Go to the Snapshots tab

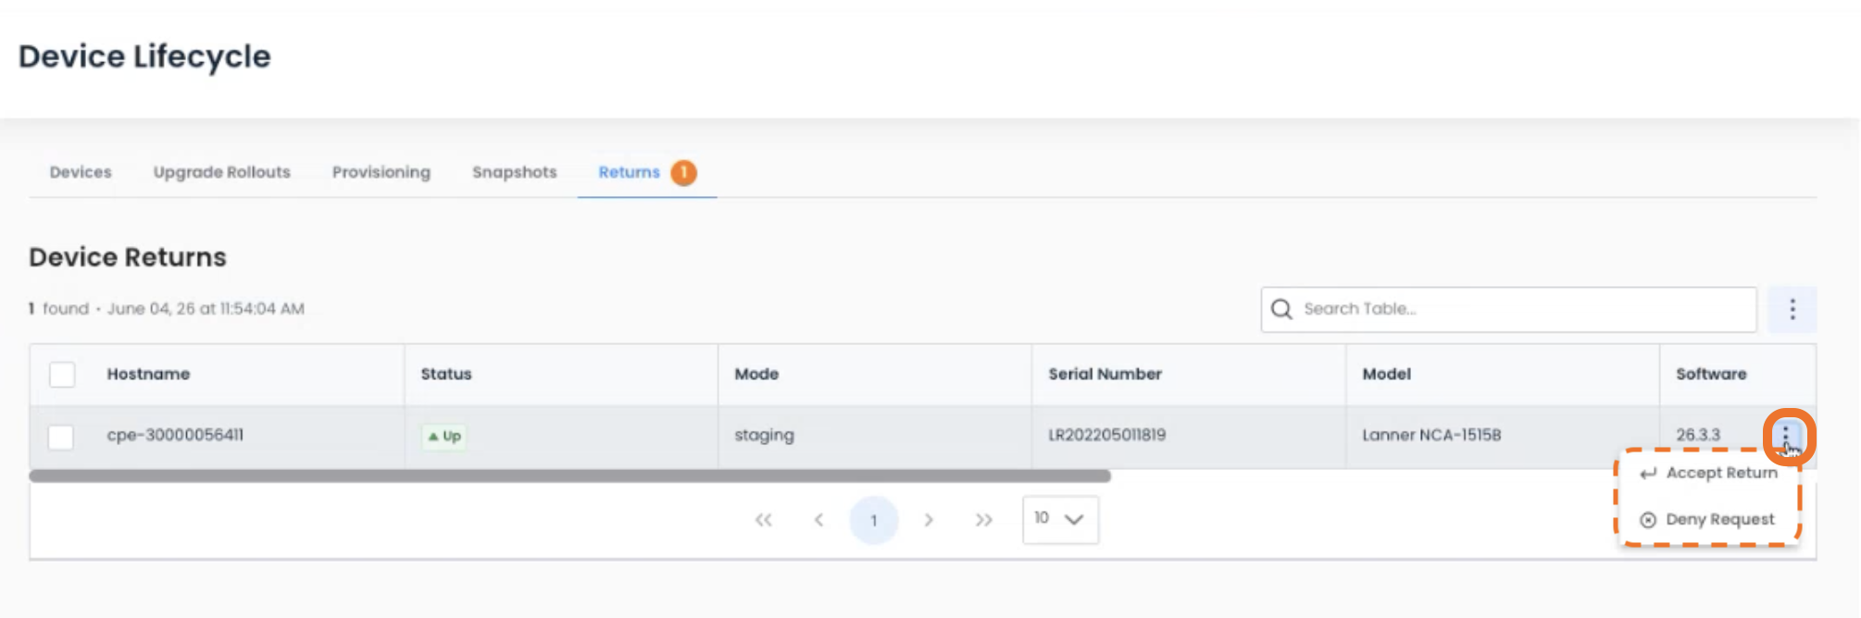515,172
